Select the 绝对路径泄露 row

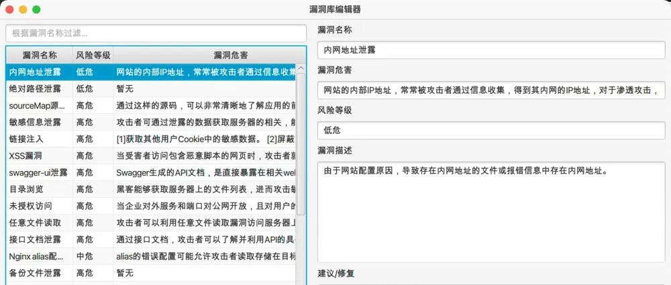click(x=150, y=89)
